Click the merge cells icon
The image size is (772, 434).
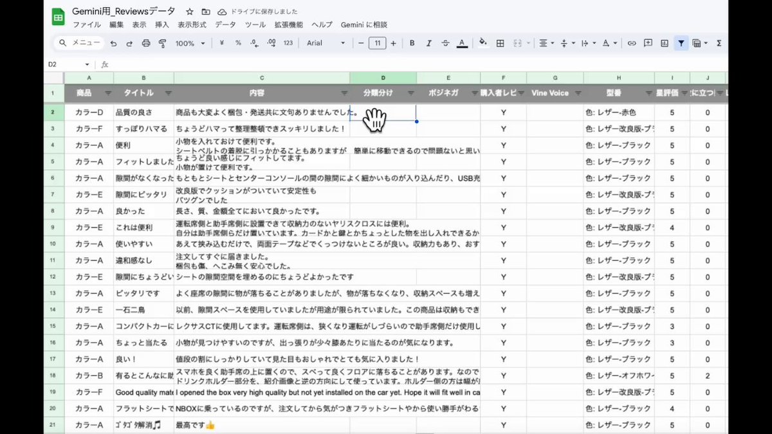coord(517,43)
